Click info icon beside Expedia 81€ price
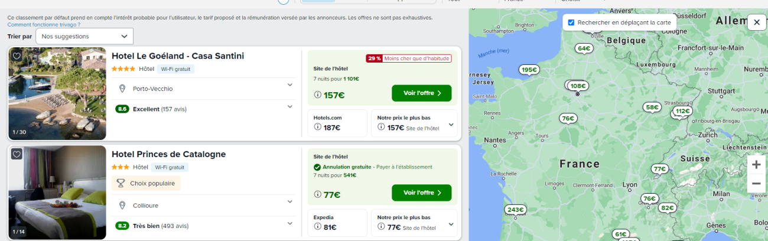This screenshot has width=768, height=241. point(317,227)
